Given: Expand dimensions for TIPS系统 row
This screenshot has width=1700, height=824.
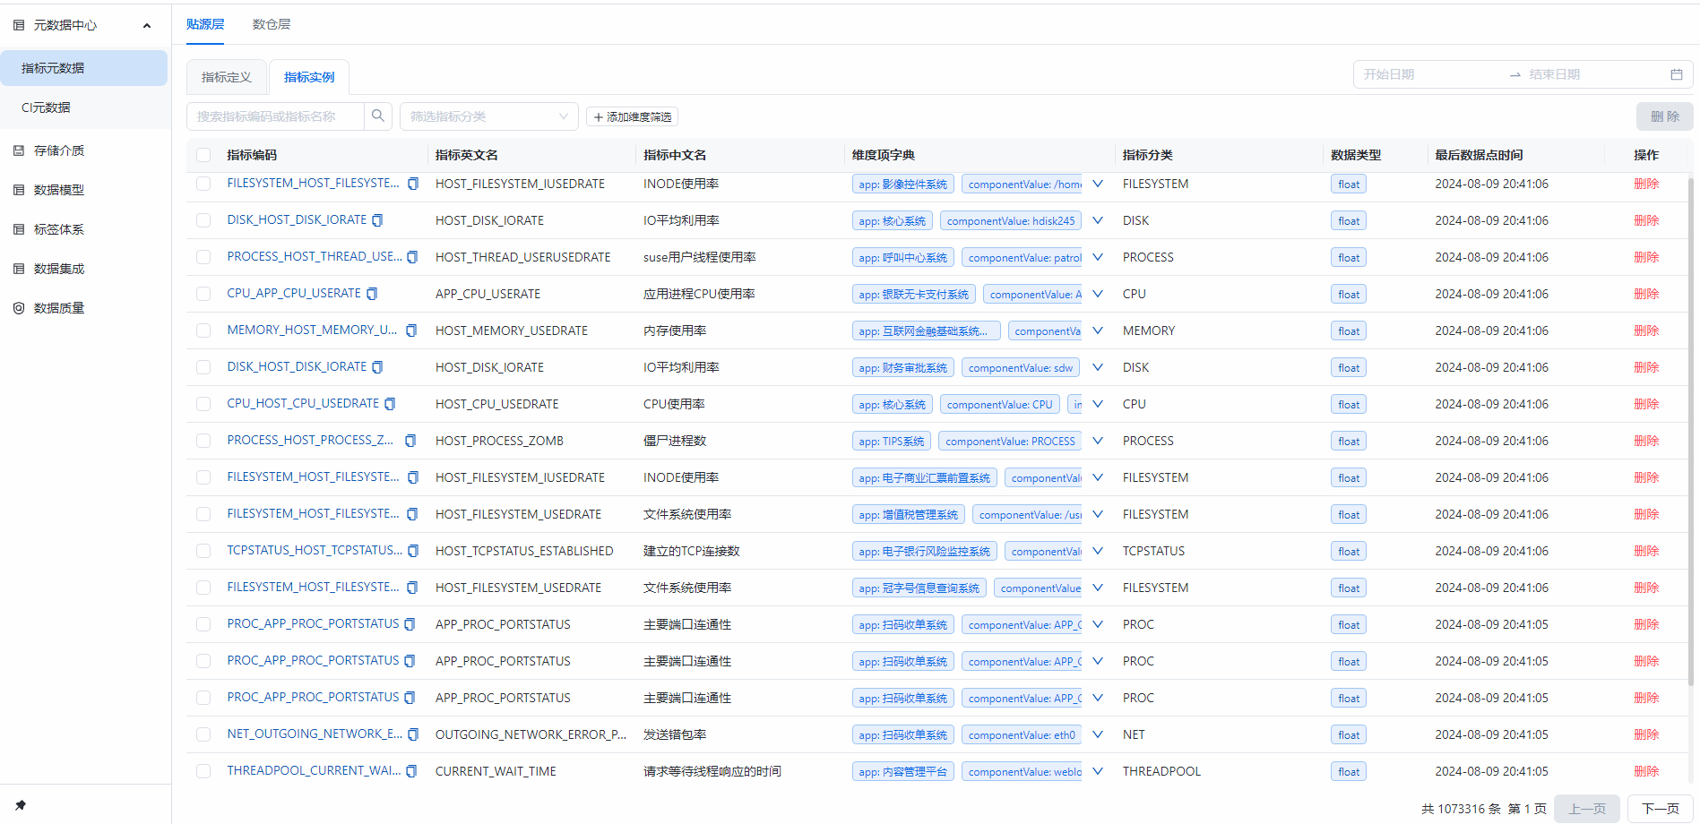Looking at the screenshot, I should coord(1098,441).
